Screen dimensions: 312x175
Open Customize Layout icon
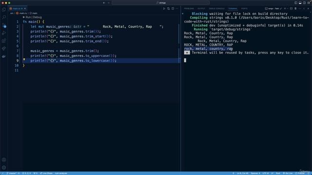309,3
